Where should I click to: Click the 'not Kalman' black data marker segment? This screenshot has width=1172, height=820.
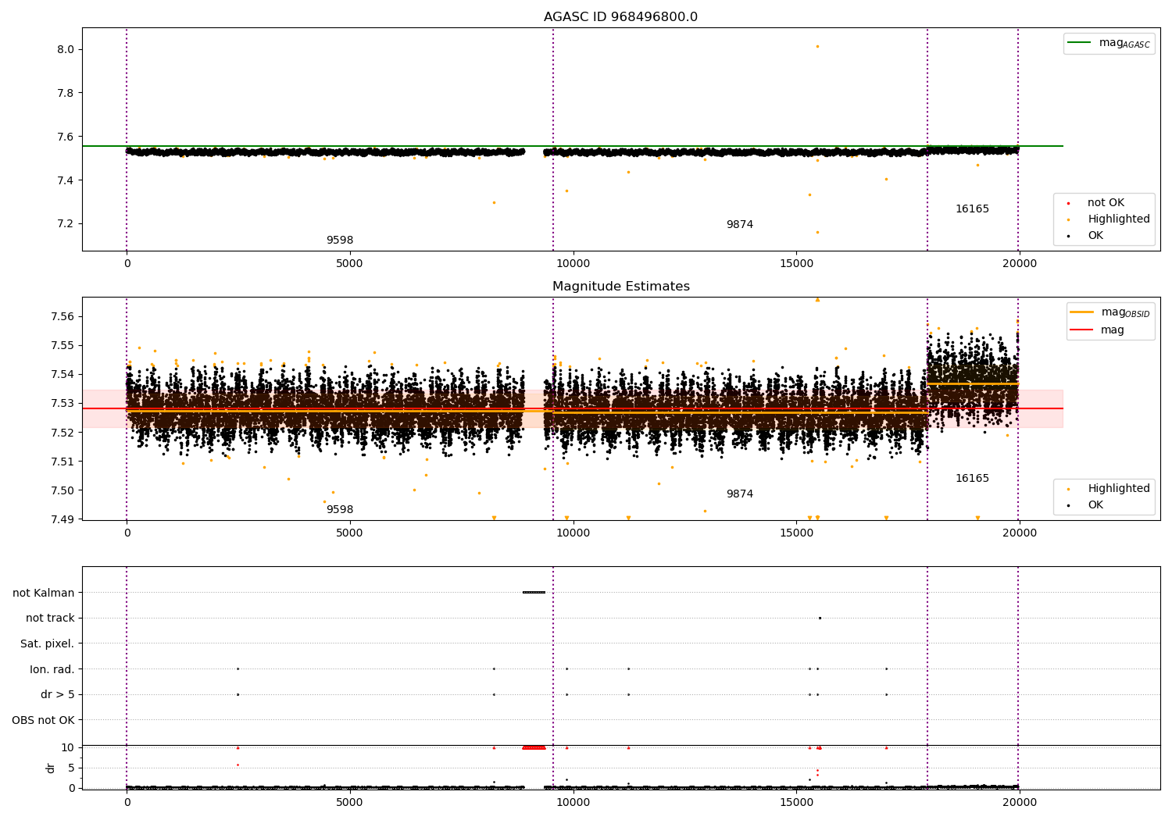coord(534,592)
